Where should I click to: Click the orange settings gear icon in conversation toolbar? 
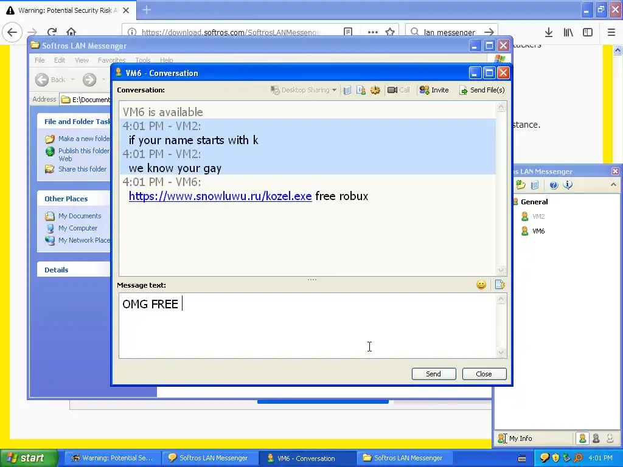(x=375, y=90)
